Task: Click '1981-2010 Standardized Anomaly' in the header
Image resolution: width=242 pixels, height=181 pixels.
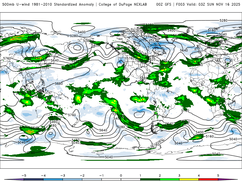Action: [x=63, y=4]
